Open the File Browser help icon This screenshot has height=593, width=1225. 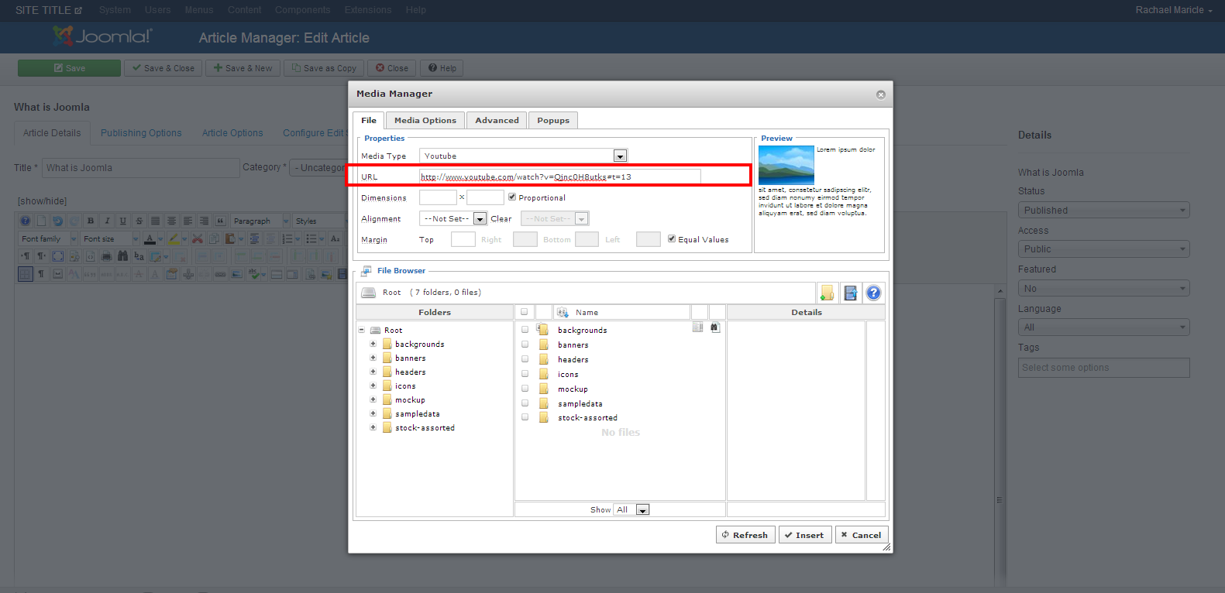(x=873, y=293)
